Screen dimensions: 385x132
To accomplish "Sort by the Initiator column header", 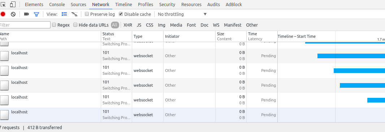I will pos(189,36).
